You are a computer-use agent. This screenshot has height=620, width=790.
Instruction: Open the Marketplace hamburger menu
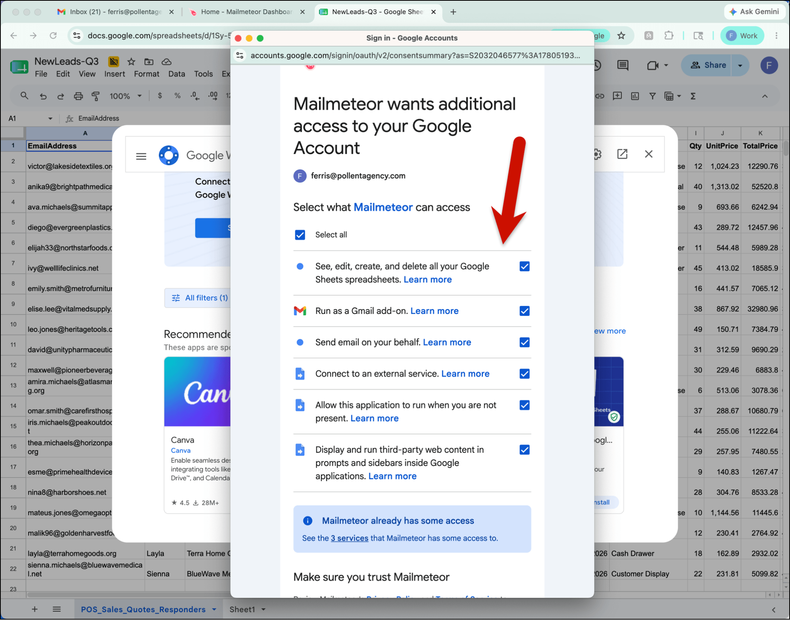pos(141,156)
